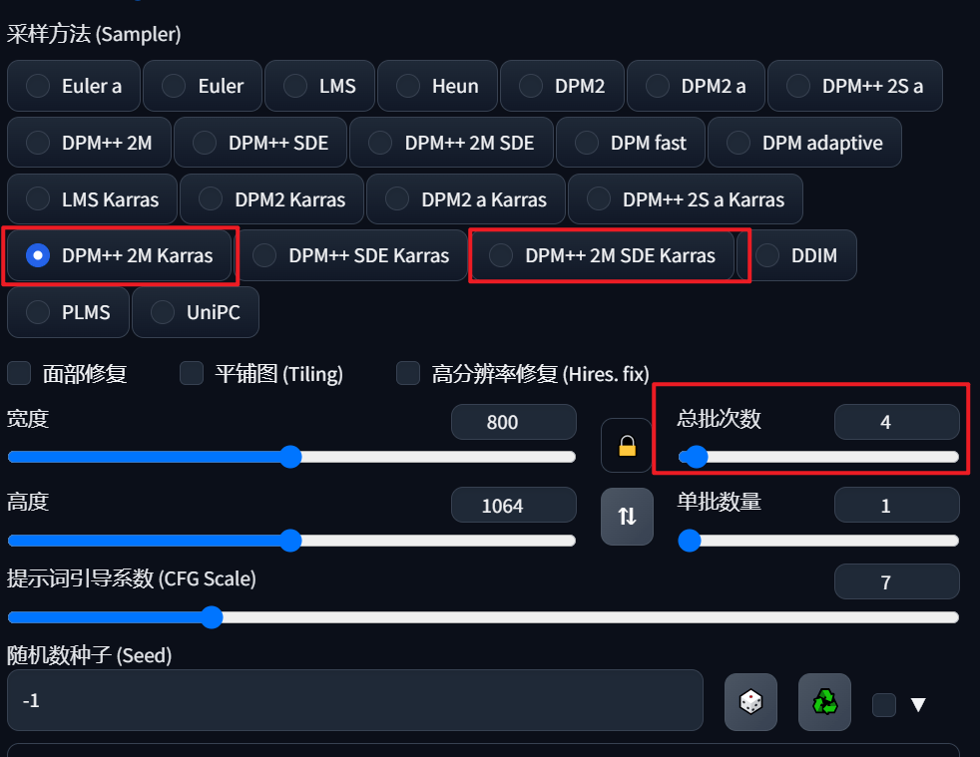Enable 高分辨率修复 (Hires. fix) checkbox
Viewport: 980px width, 757px height.
(x=408, y=373)
